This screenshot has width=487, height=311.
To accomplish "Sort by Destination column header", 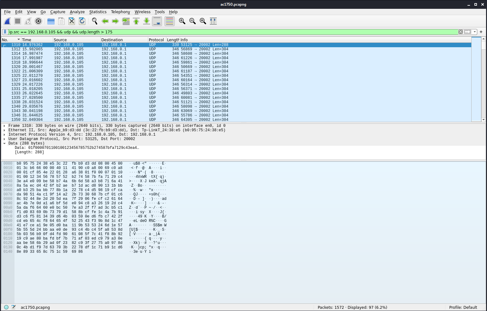I will point(124,40).
